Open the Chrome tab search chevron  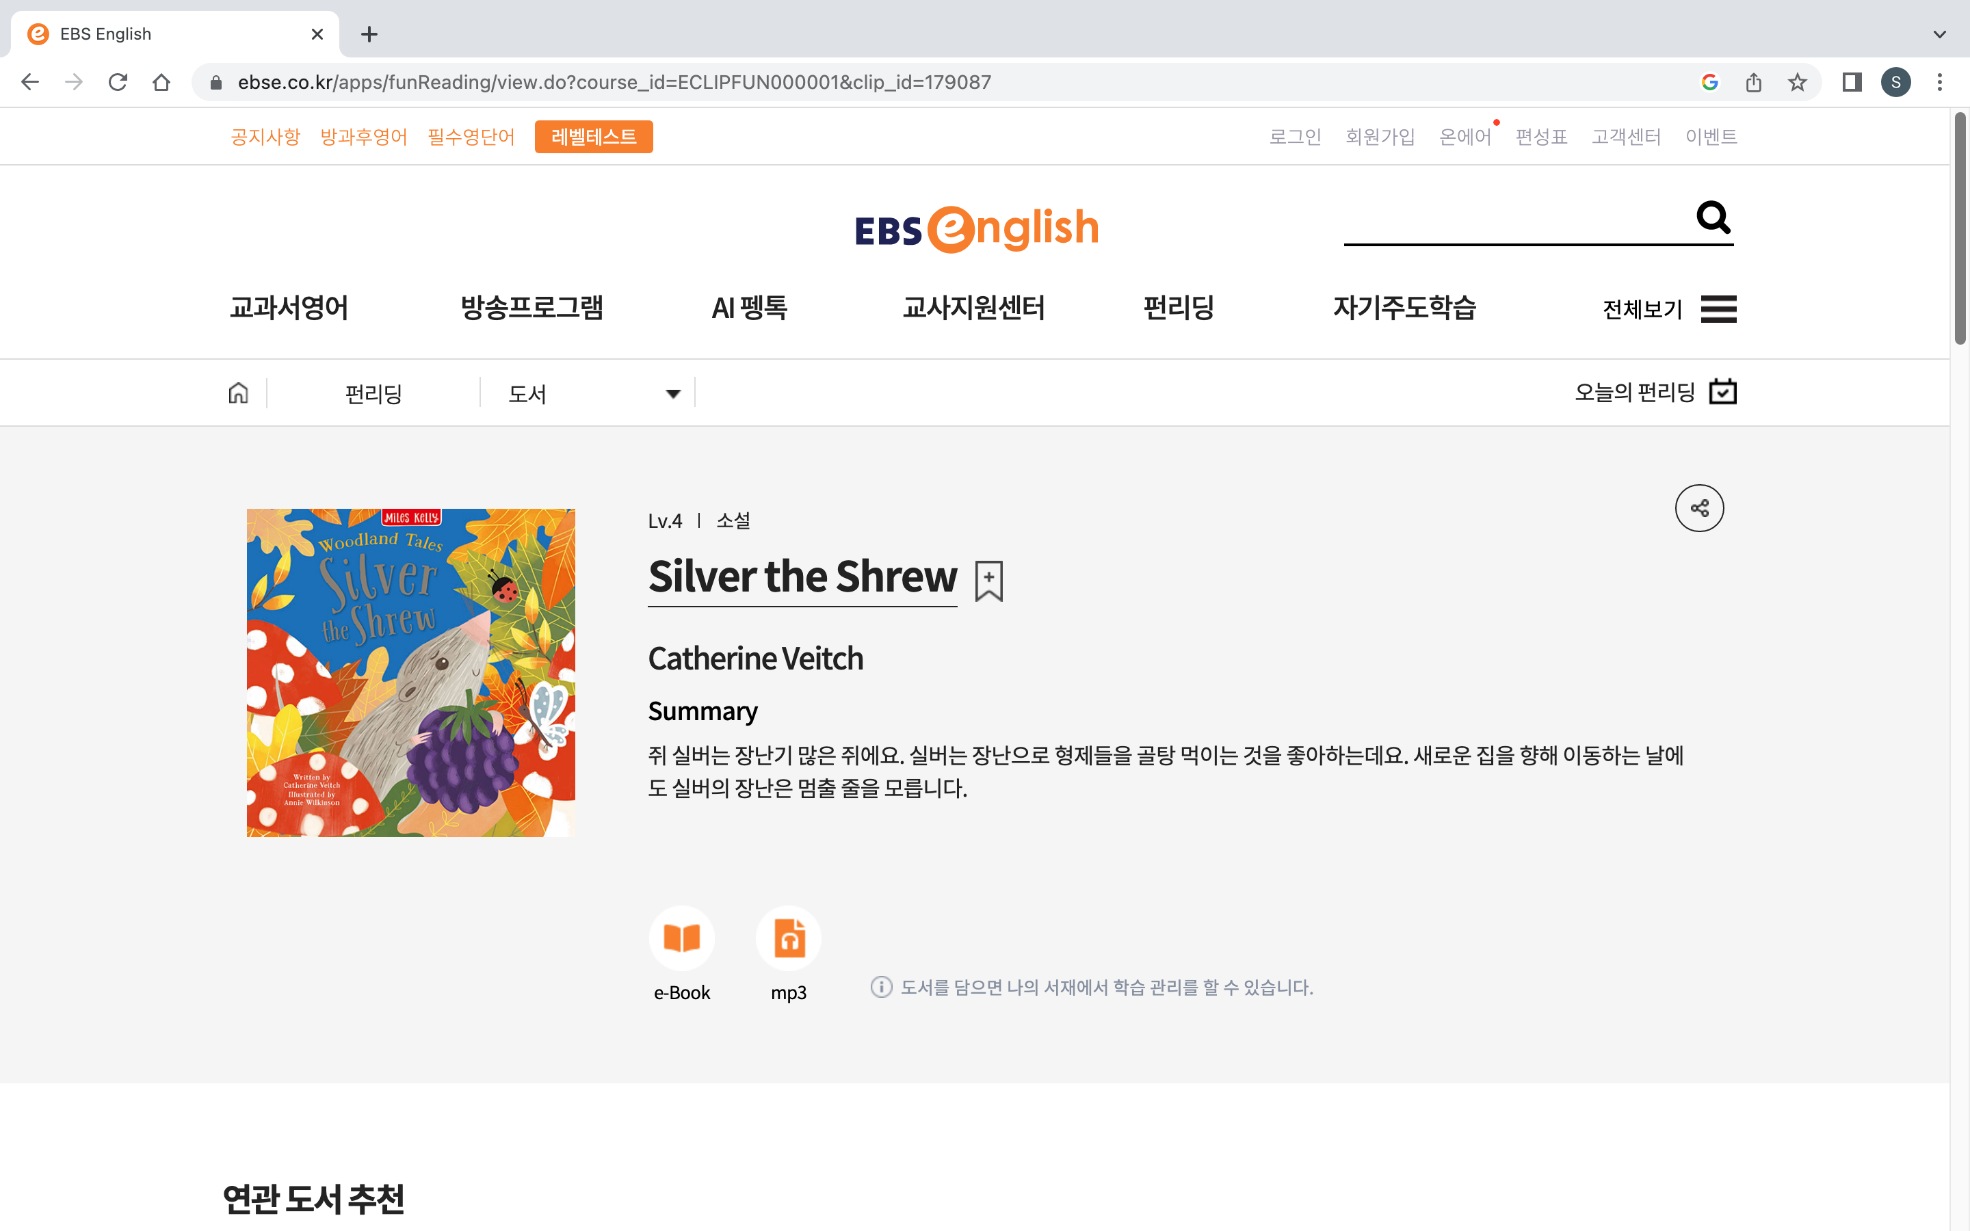point(1939,34)
